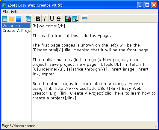This screenshot has width=159, height=130.
Task: Apply bold formatting with the B button
Action: point(38,19)
